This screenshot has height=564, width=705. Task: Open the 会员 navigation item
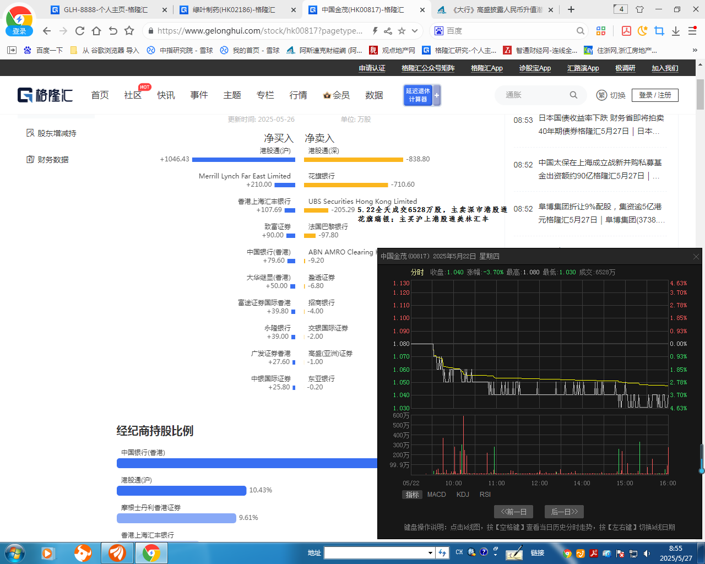pos(337,95)
